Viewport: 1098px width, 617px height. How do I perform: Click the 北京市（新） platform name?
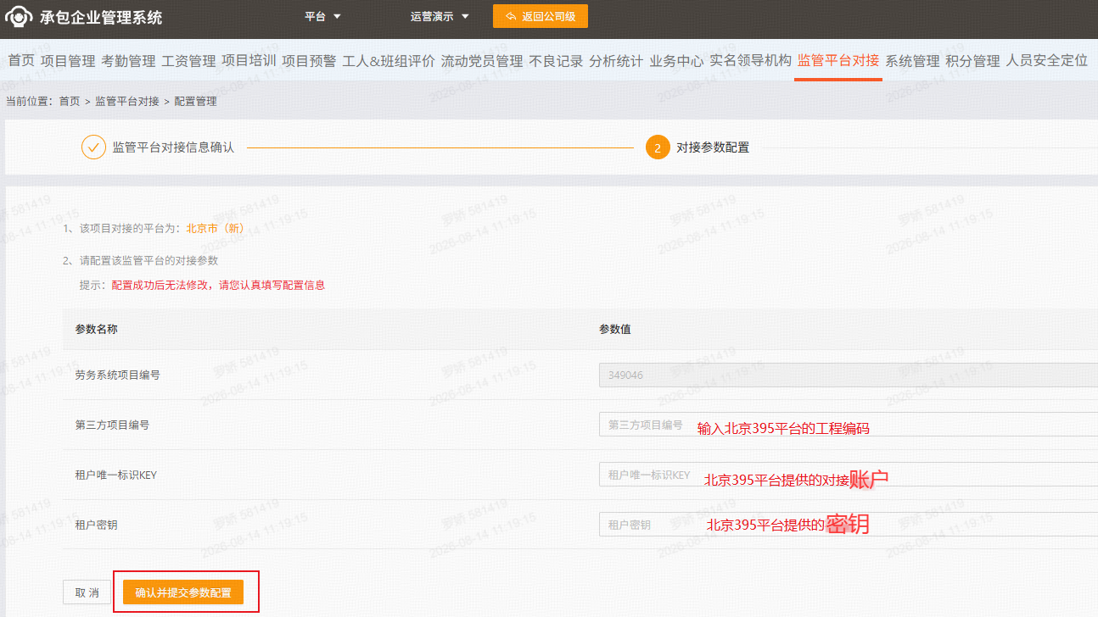tap(216, 228)
